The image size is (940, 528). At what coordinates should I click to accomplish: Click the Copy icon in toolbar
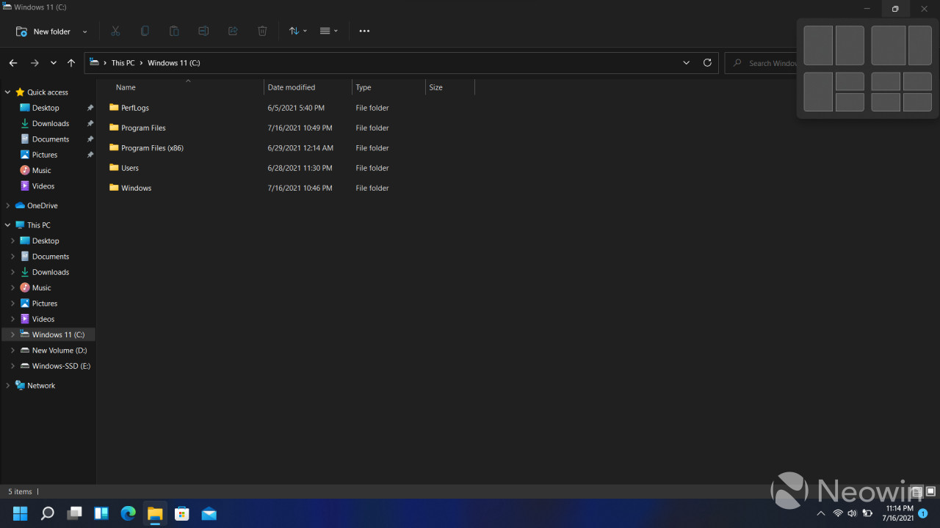click(x=145, y=32)
